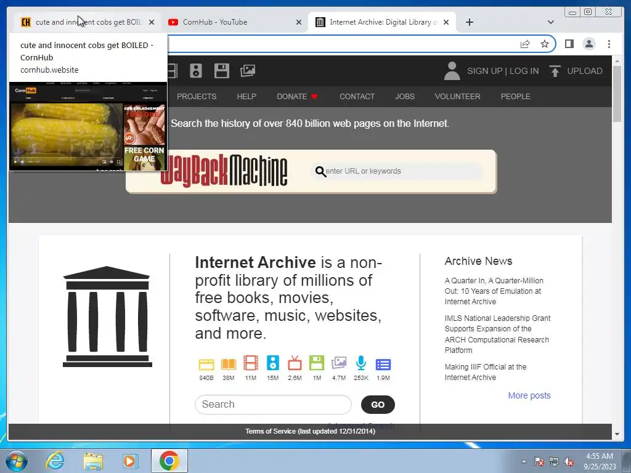Open texts book icon labeled 38M
The image size is (631, 473).
[228, 364]
